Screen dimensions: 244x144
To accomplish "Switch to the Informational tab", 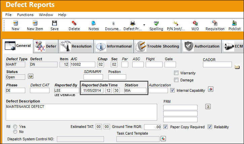I will (x=114, y=46).
